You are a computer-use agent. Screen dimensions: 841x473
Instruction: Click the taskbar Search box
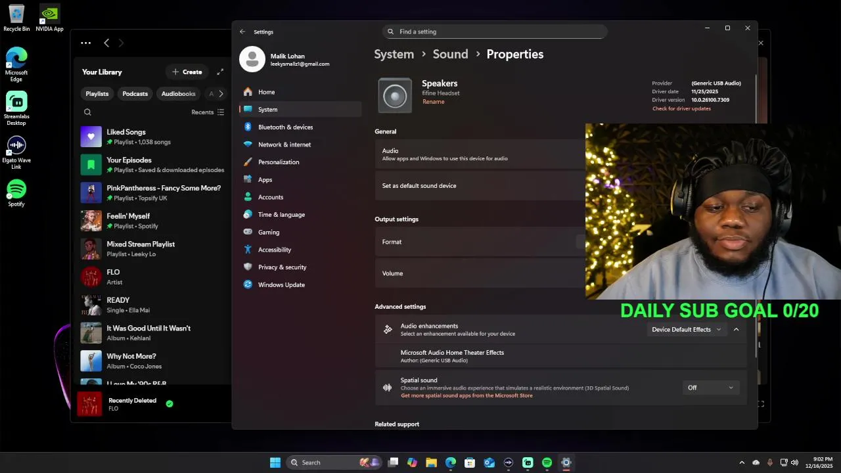click(x=334, y=462)
